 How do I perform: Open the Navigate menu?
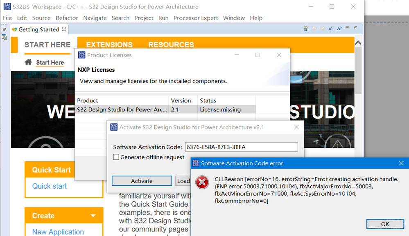[95, 18]
